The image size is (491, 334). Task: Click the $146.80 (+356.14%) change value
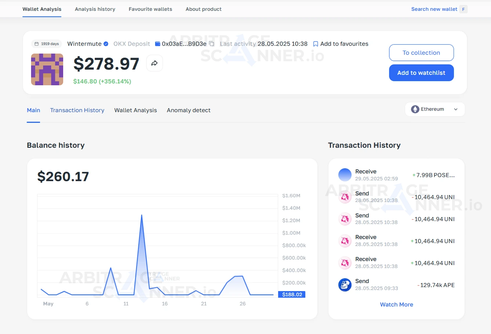click(x=102, y=81)
